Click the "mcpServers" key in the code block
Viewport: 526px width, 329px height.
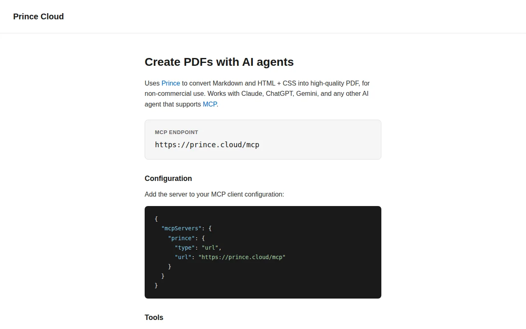click(181, 228)
